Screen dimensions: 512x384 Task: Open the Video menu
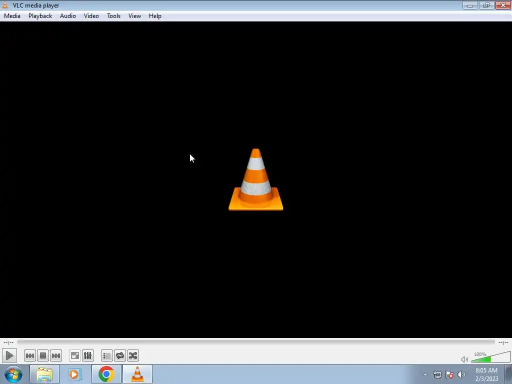coord(91,16)
